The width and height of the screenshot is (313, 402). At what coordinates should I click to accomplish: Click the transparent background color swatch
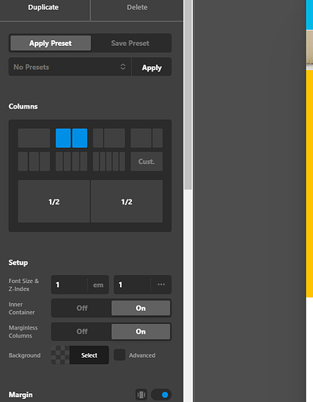60,355
